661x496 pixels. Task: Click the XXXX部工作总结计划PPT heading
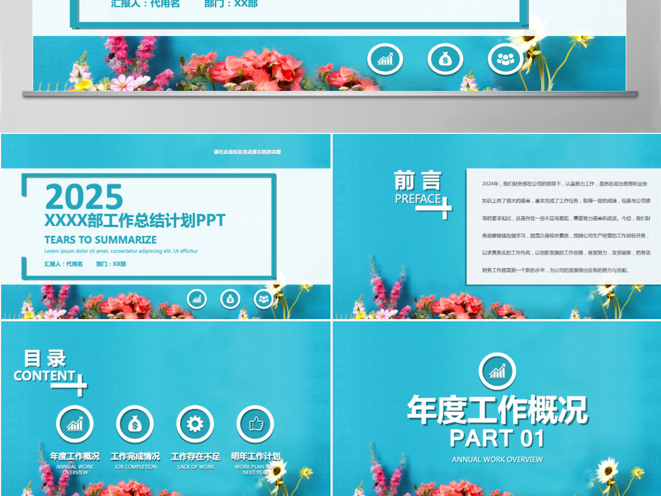click(x=135, y=220)
